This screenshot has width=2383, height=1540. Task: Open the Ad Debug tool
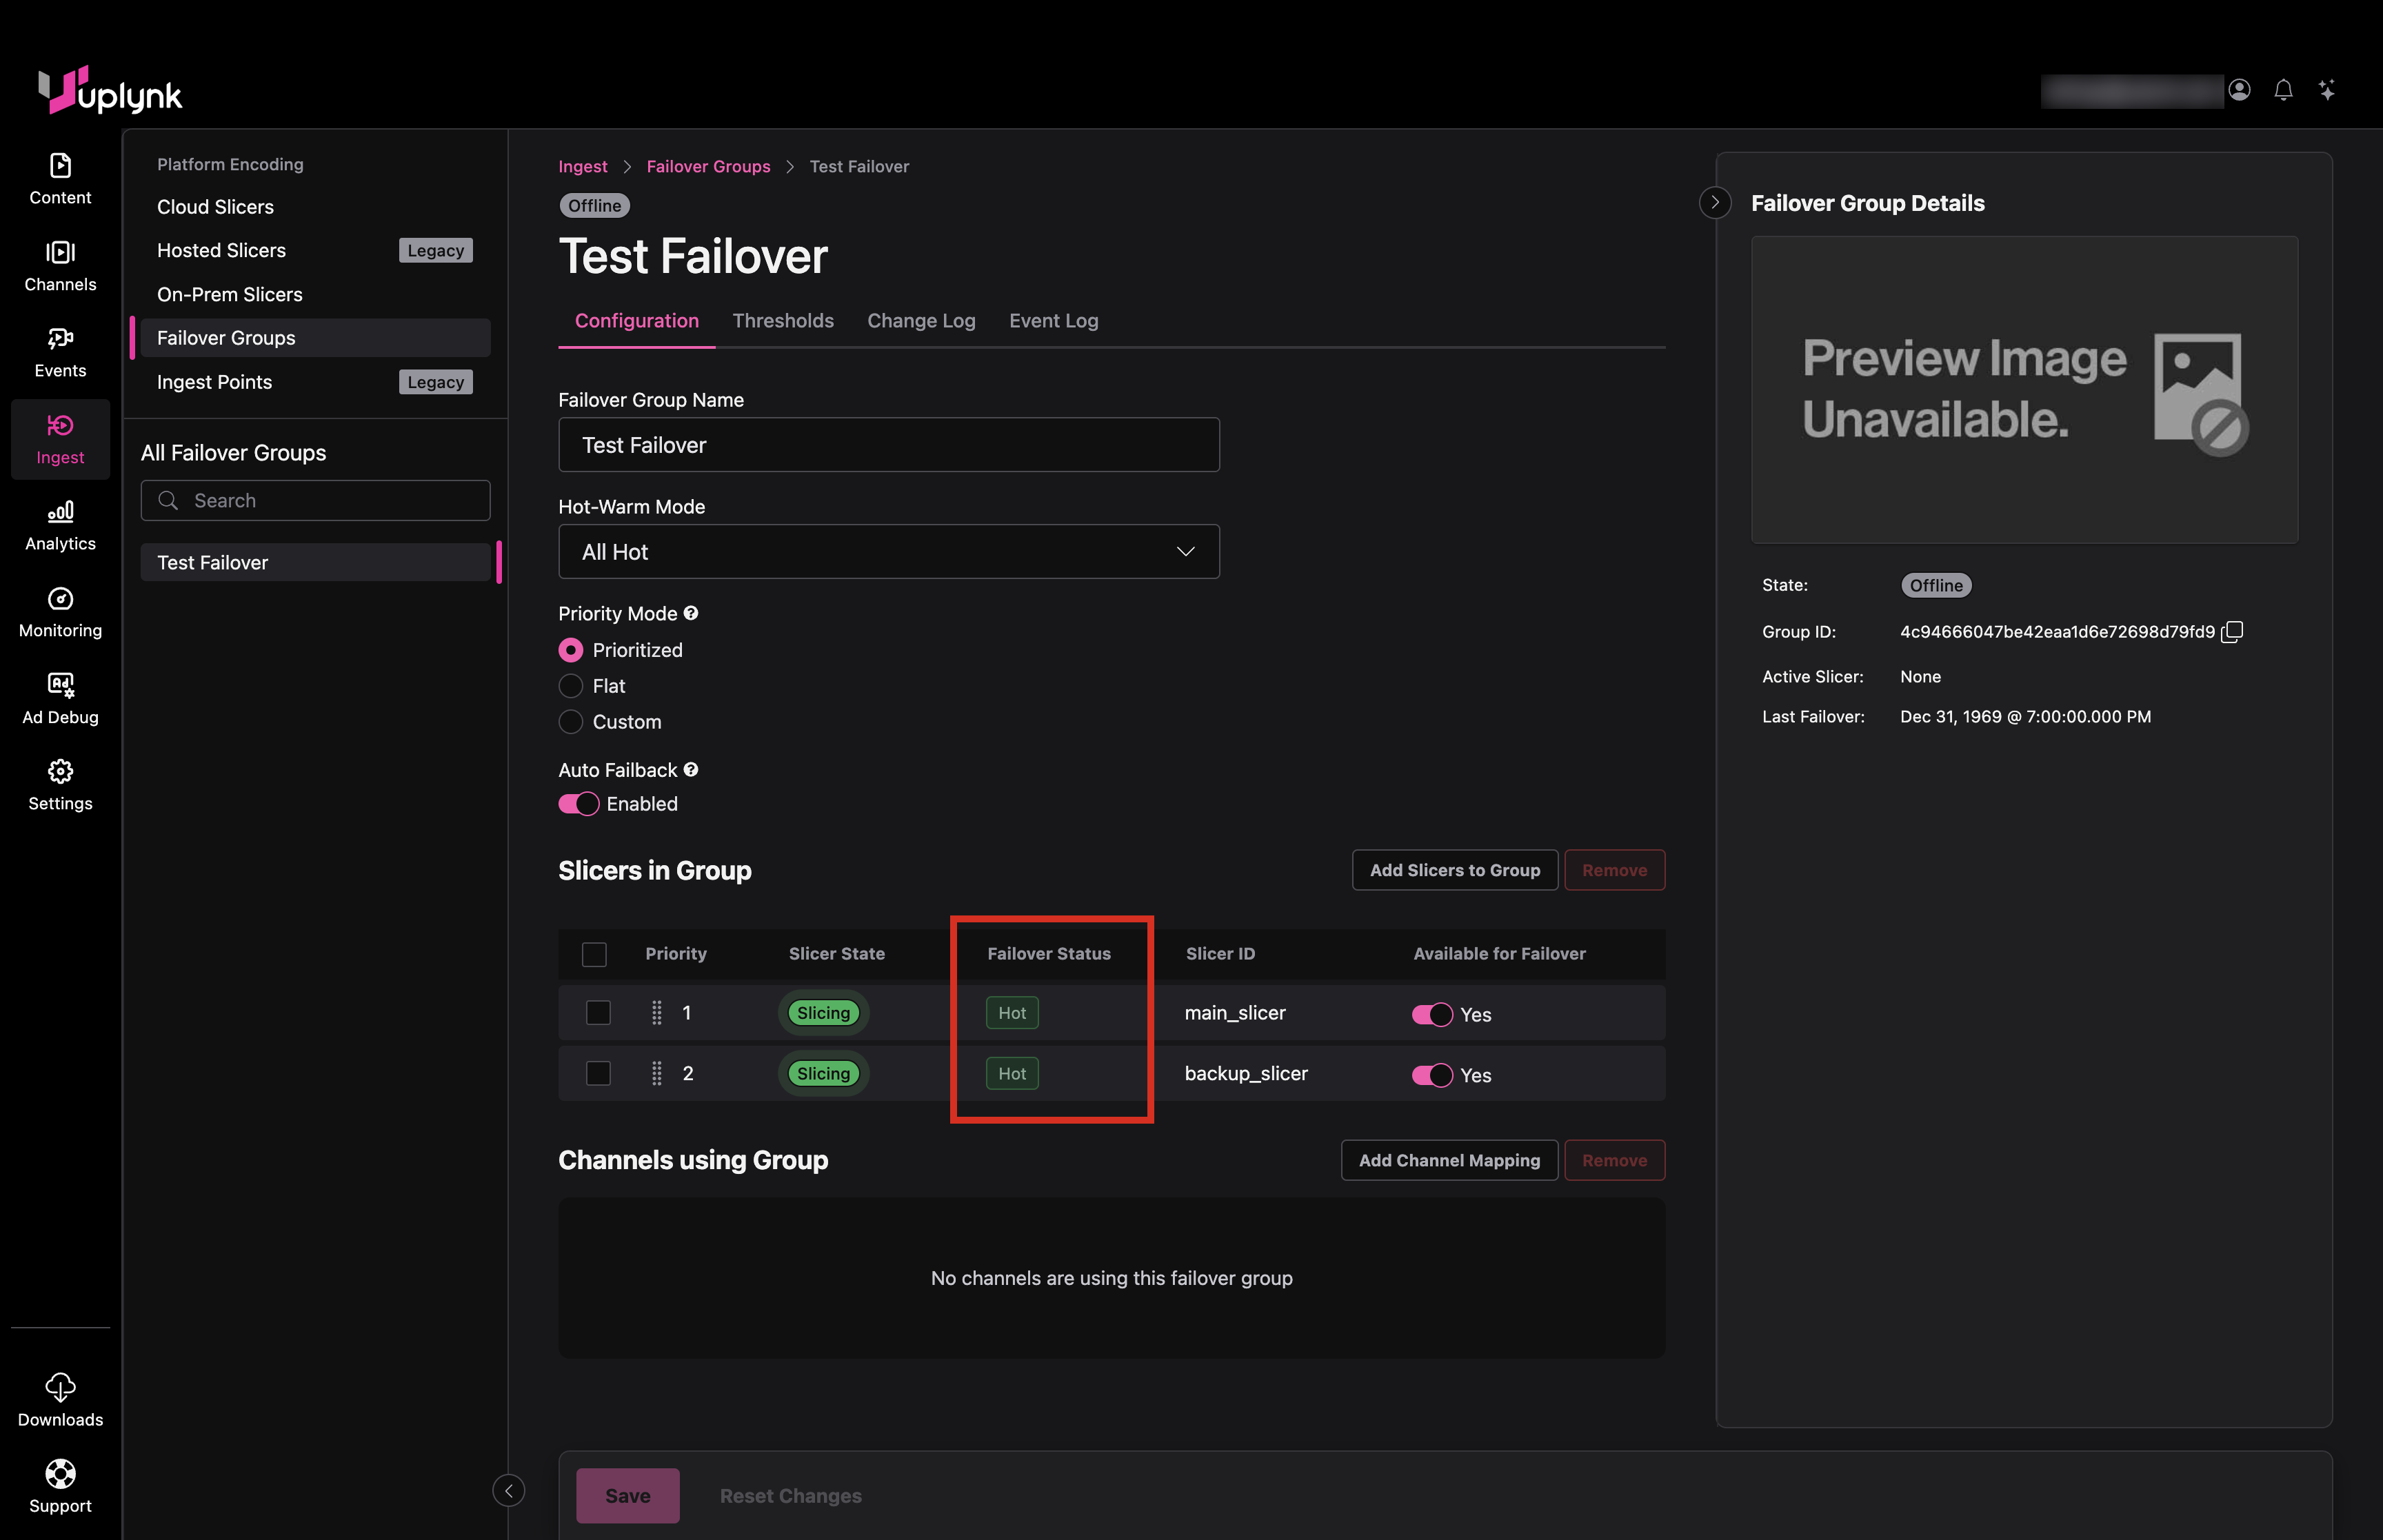60,698
